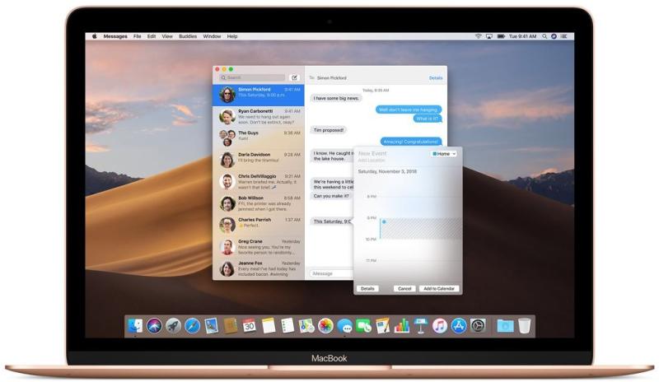Open the View menu
The height and width of the screenshot is (382, 659).
pos(167,36)
